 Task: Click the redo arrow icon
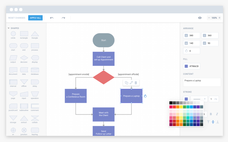pos(63,18)
